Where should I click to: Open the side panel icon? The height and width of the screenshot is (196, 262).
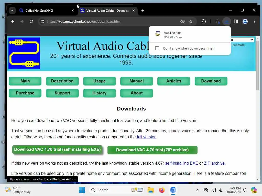click(x=236, y=21)
